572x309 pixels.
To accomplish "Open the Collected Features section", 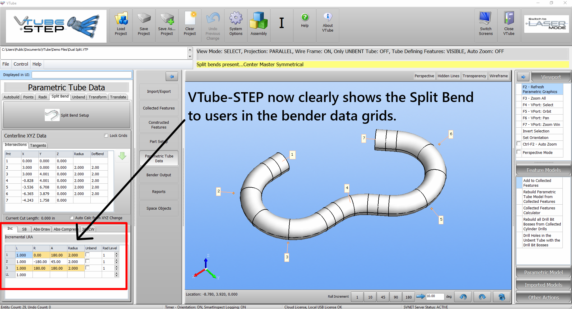I will [x=159, y=108].
